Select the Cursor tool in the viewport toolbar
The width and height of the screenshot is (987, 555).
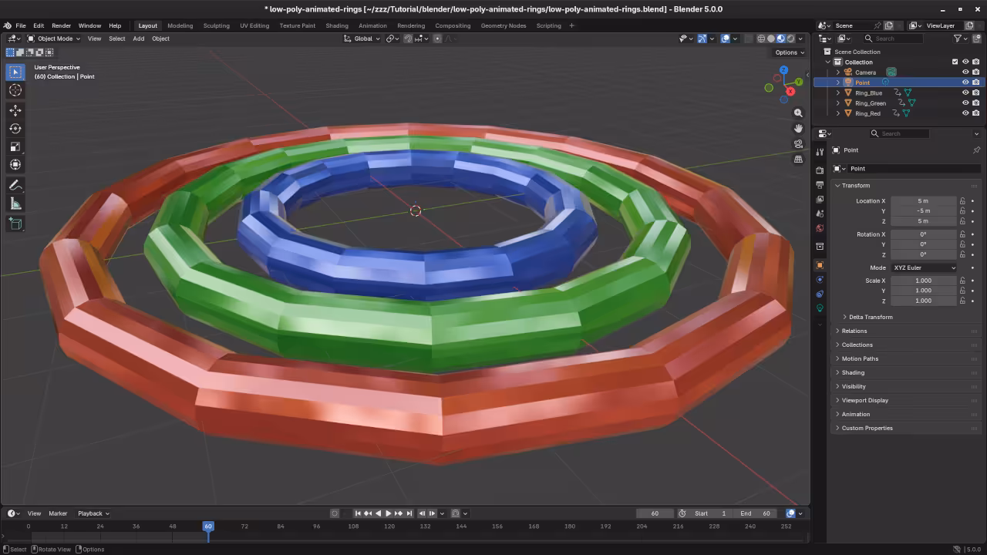(15, 90)
